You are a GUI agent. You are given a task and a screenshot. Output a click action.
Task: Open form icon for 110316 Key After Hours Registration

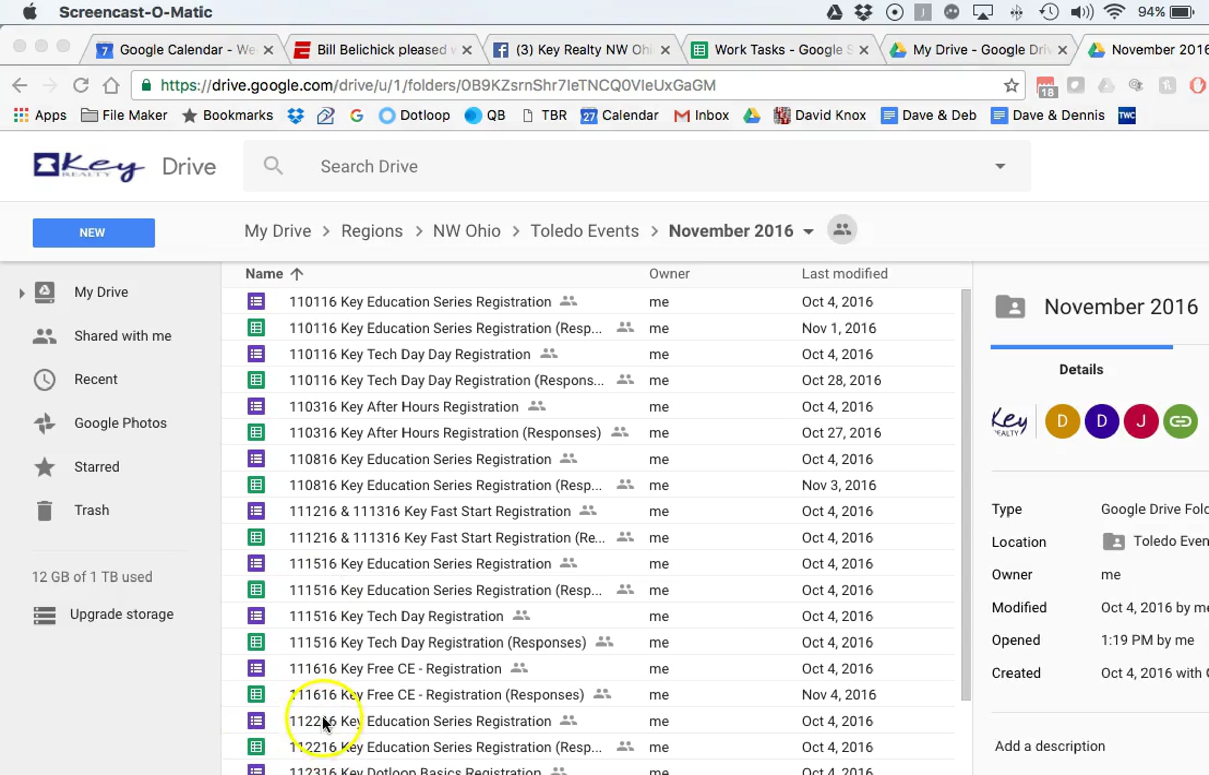click(256, 406)
